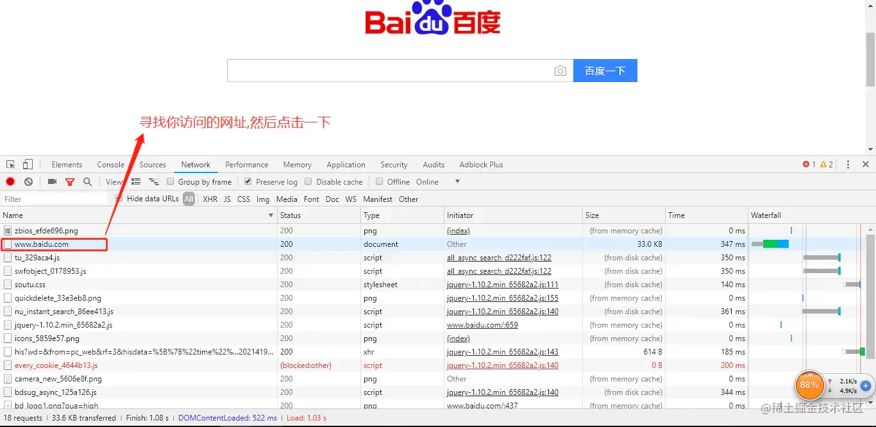This screenshot has width=876, height=427.
Task: Filter requests by CSS
Action: click(244, 199)
